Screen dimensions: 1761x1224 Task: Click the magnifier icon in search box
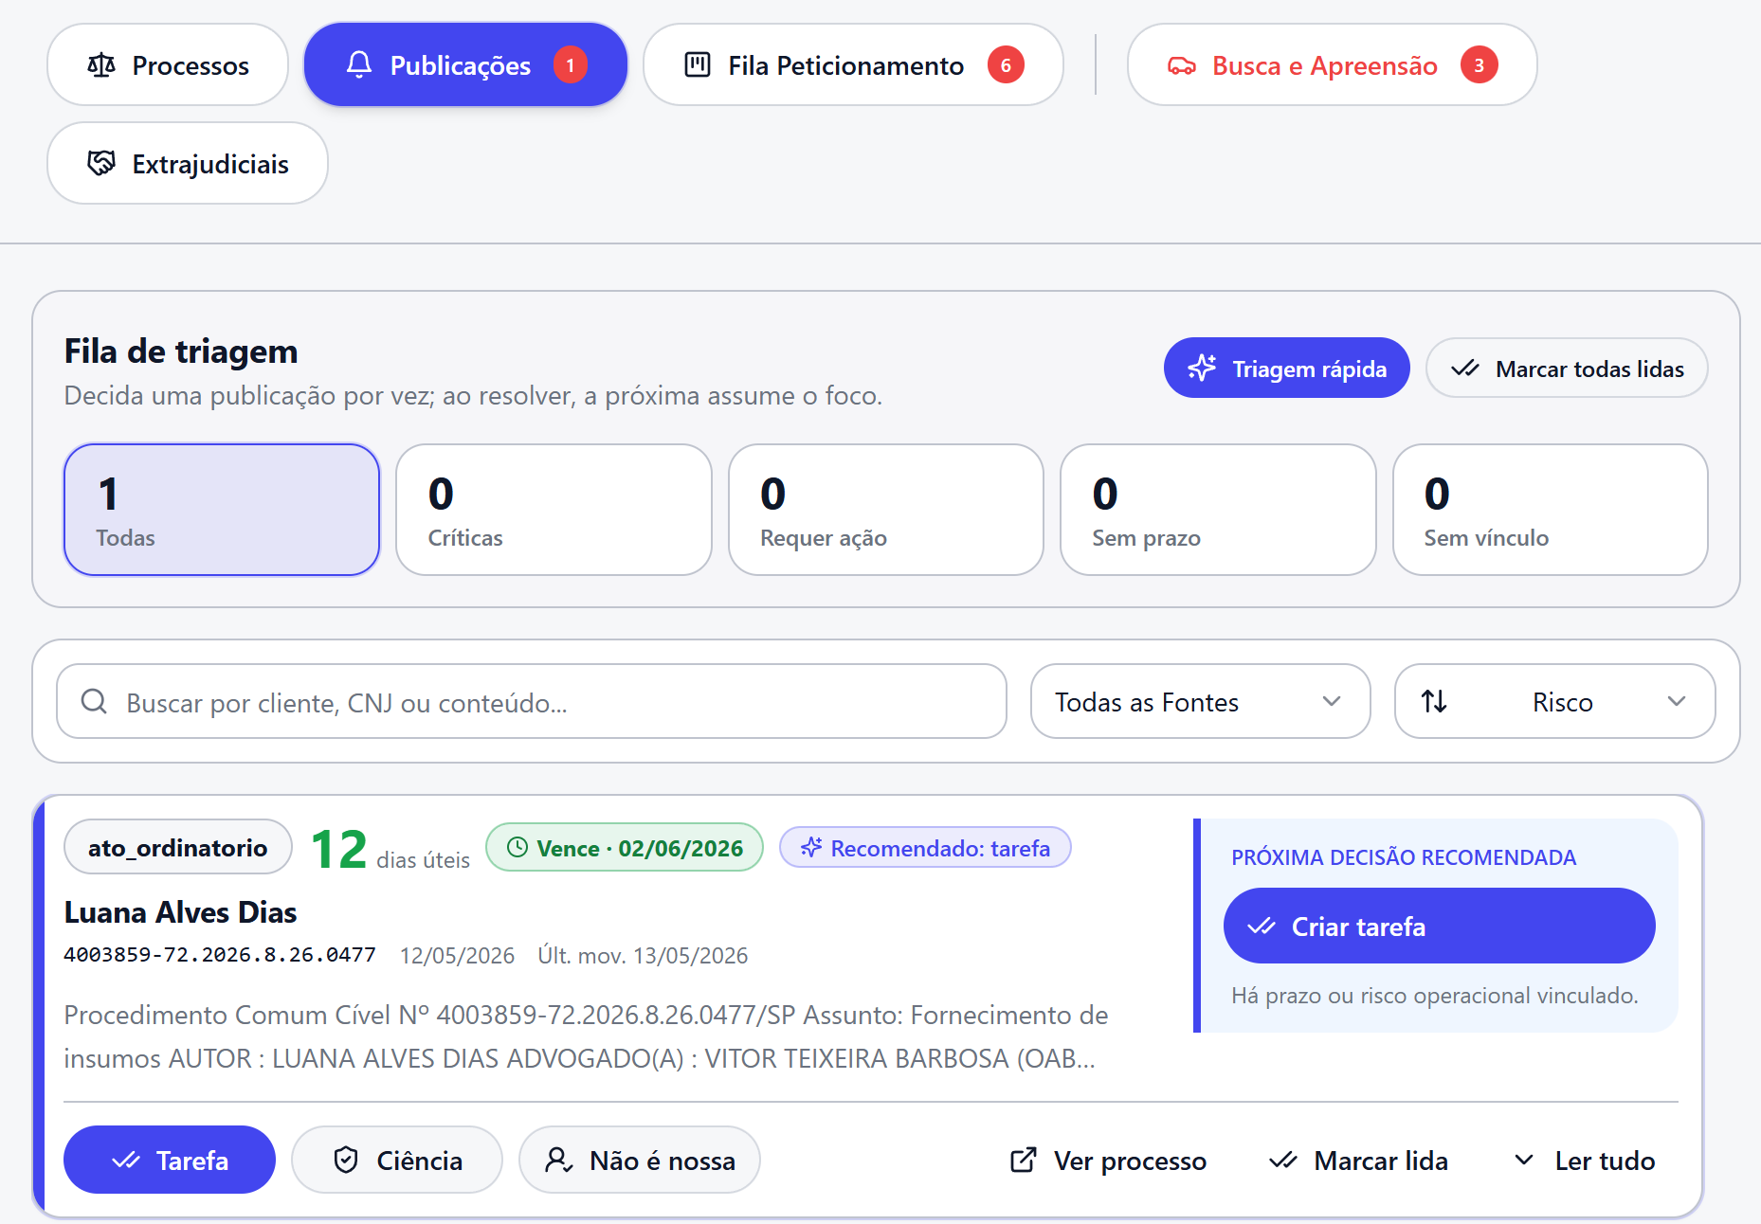(94, 701)
